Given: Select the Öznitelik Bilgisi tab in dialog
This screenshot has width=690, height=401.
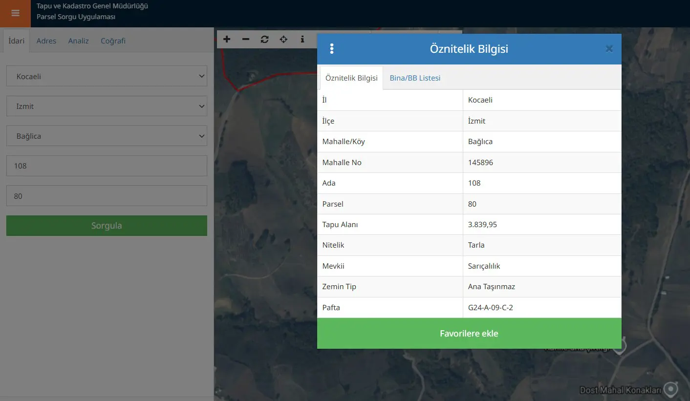Looking at the screenshot, I should [x=351, y=78].
